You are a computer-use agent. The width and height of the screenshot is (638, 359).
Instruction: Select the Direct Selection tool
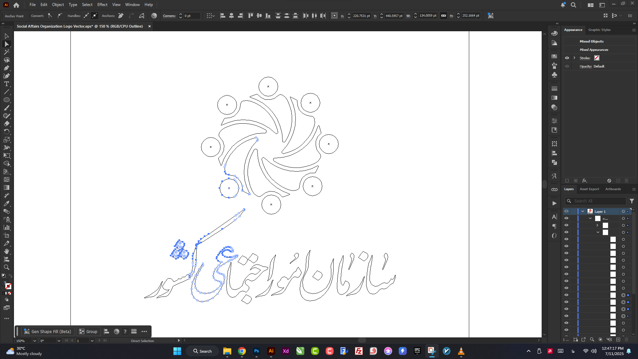(7, 44)
